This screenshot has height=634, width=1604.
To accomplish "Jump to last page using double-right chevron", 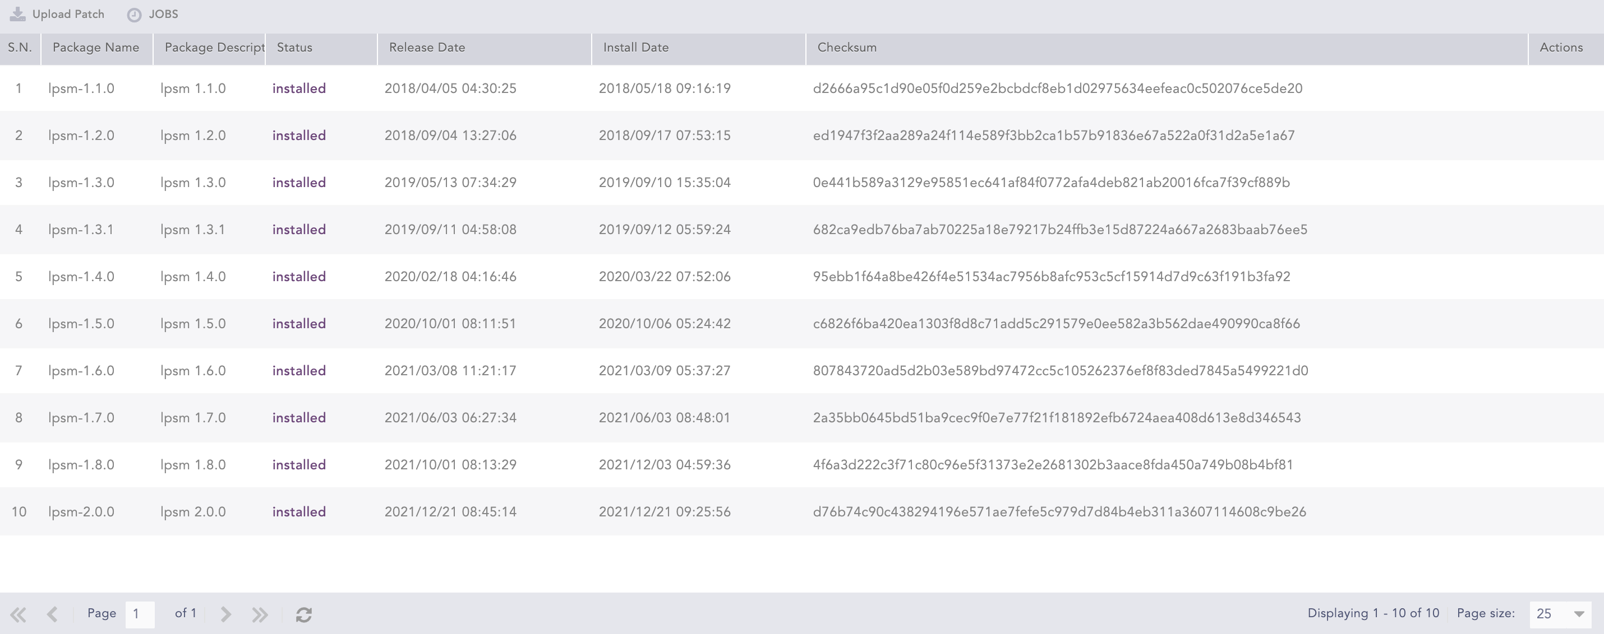I will click(260, 614).
